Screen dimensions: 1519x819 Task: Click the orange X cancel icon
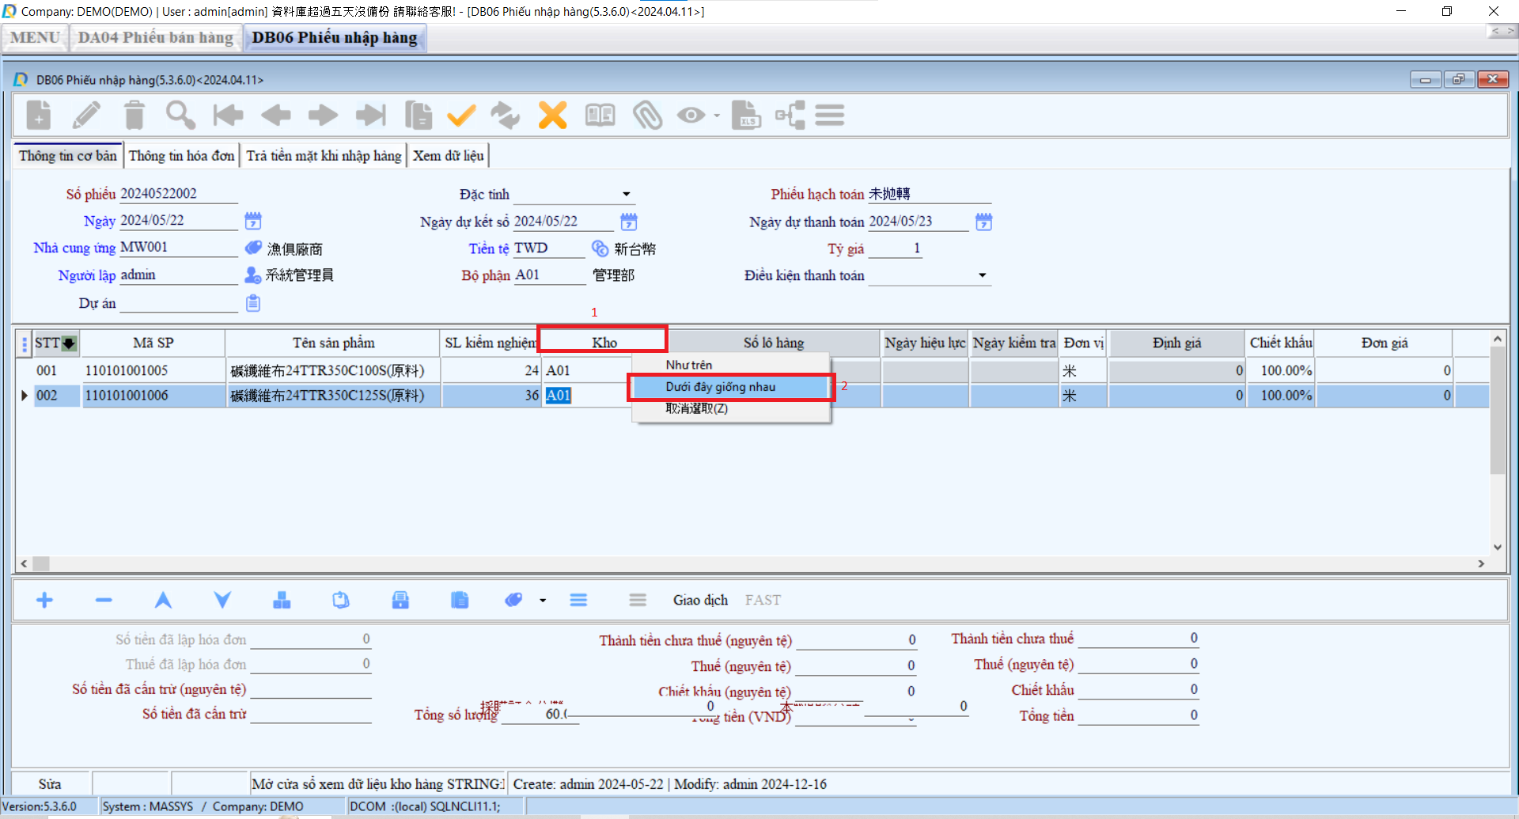pos(553,116)
